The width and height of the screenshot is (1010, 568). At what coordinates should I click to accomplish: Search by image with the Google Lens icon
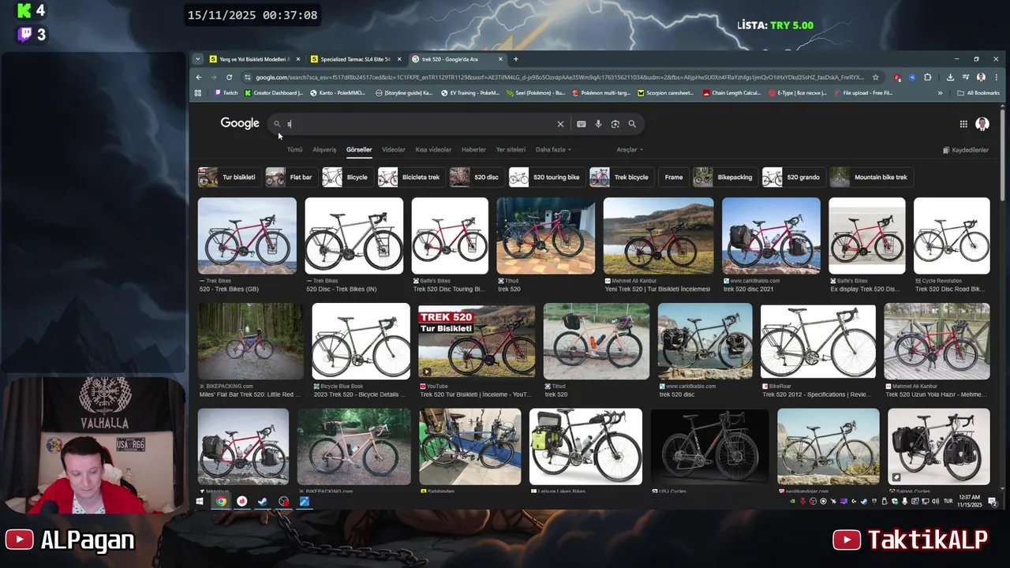615,124
